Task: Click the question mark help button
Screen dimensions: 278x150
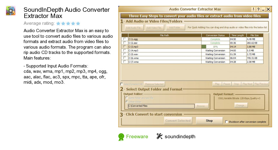Action: coord(258,9)
